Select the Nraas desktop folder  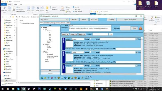(156, 4)
